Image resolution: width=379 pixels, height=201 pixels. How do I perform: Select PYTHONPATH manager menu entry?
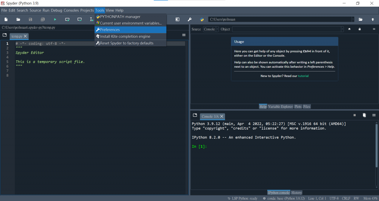point(130,17)
